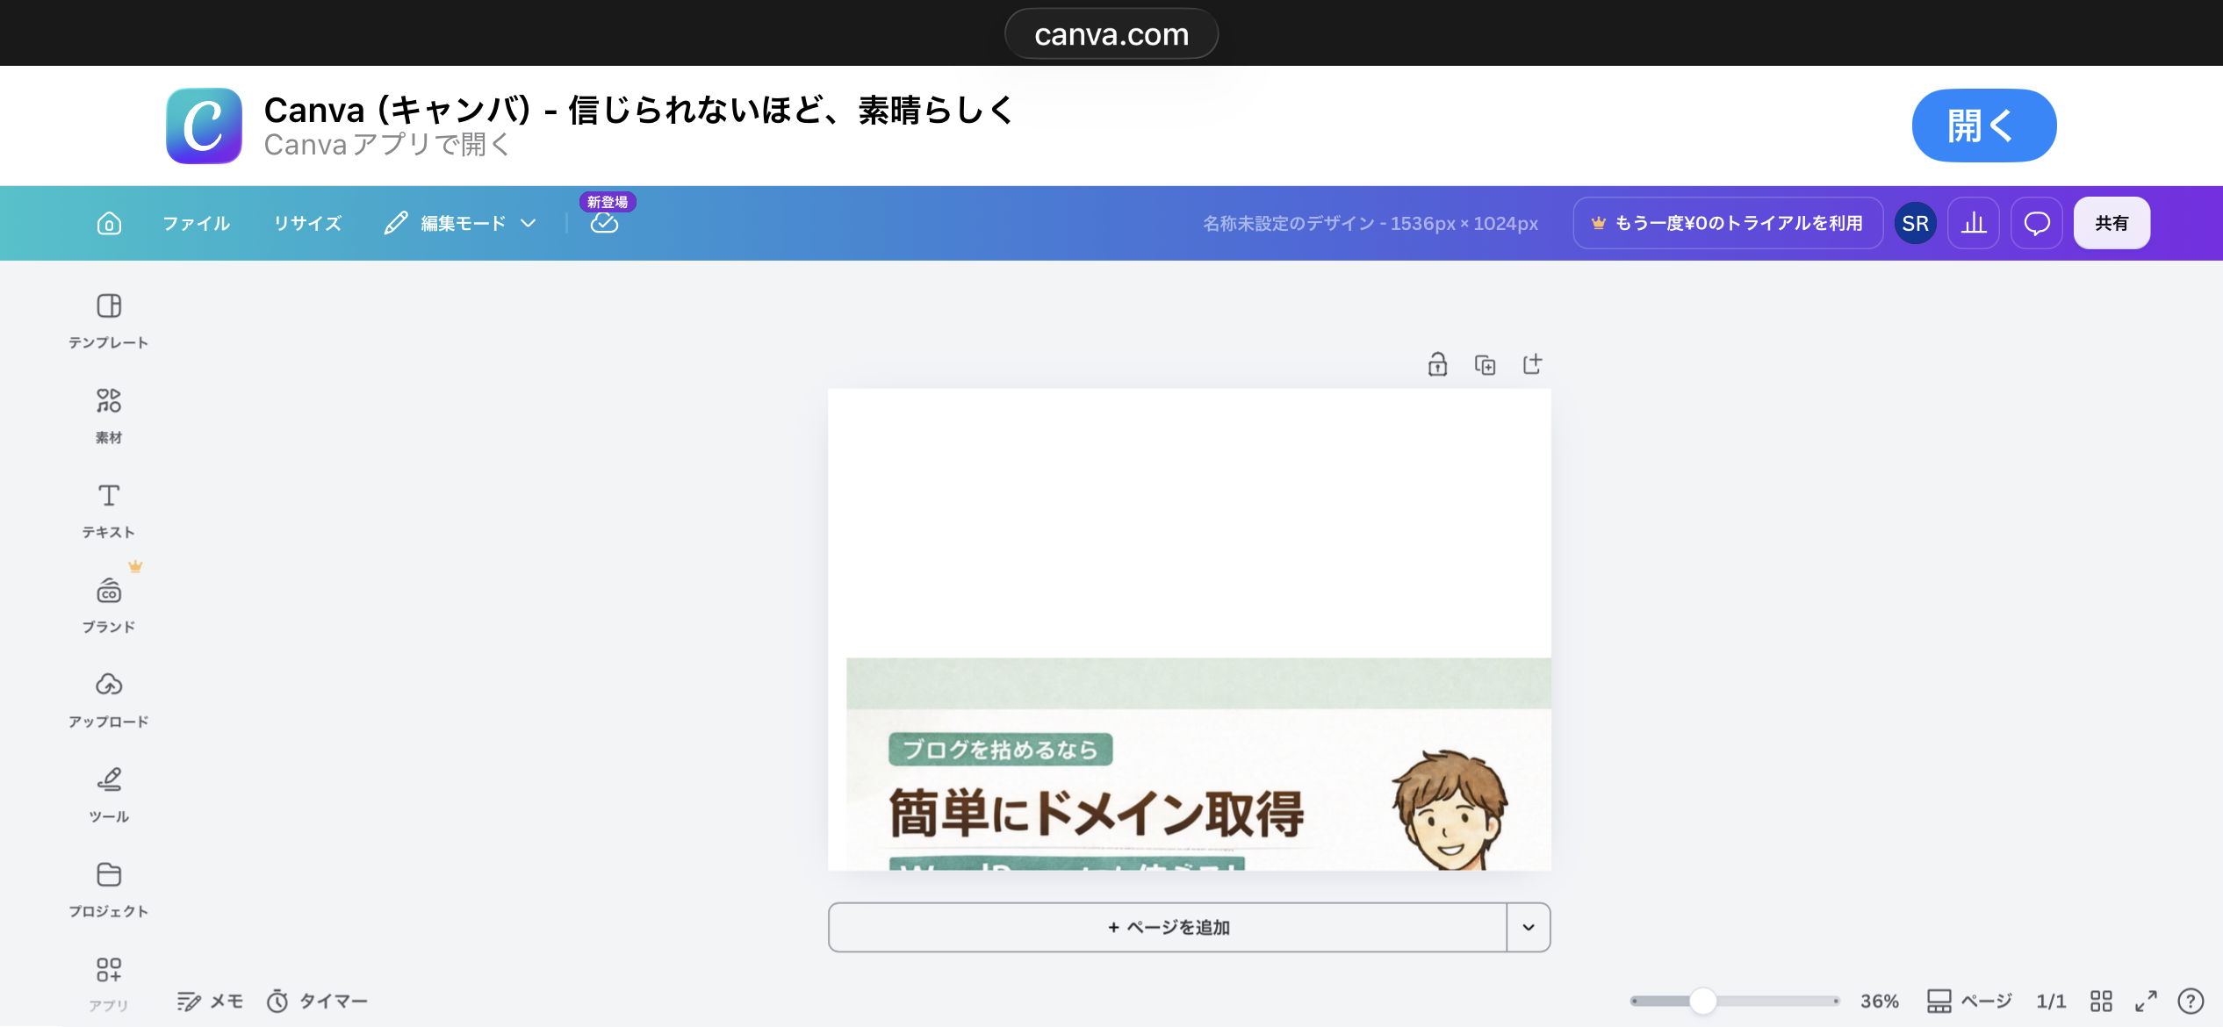The height and width of the screenshot is (1027, 2223).
Task: Click the canva.com address bar
Action: [x=1111, y=34]
